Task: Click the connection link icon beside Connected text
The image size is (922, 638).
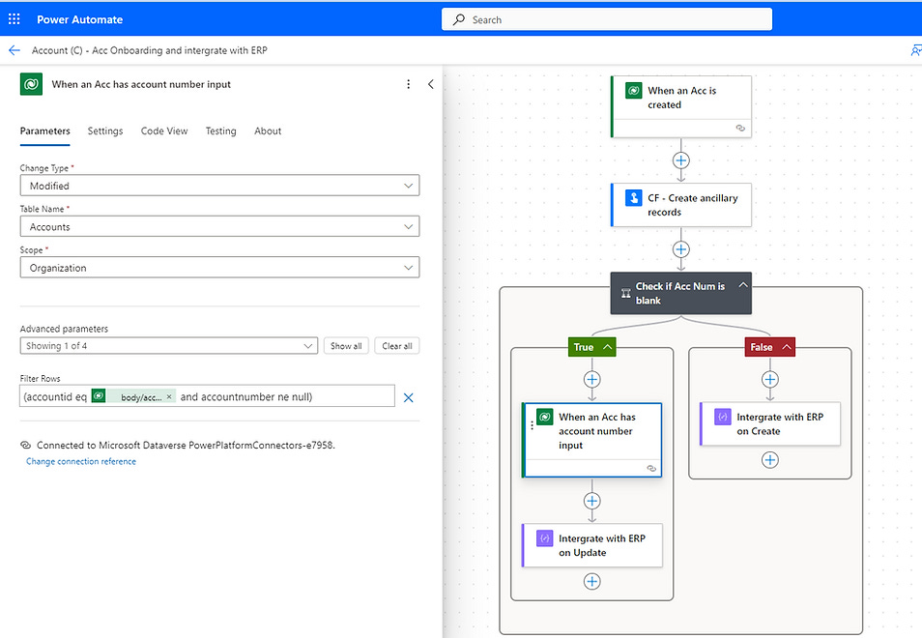Action: (x=25, y=445)
